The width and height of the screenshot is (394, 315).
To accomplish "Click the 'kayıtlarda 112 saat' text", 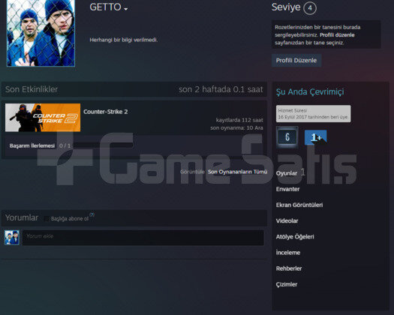I will click(239, 120).
